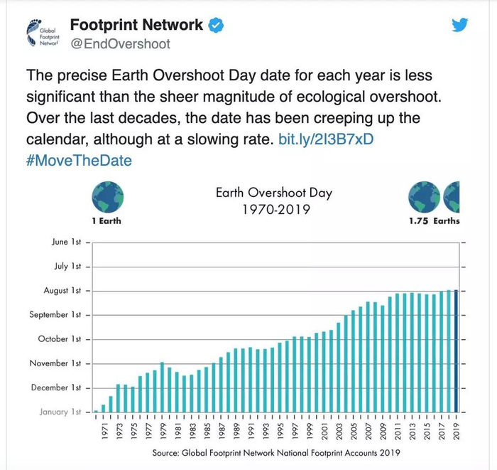The width and height of the screenshot is (497, 470).
Task: Click the Twitter bird logo
Action: 460,26
